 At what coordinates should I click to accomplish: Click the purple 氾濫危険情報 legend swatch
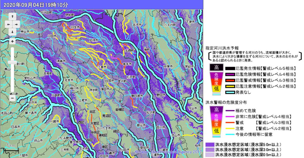click(x=230, y=74)
